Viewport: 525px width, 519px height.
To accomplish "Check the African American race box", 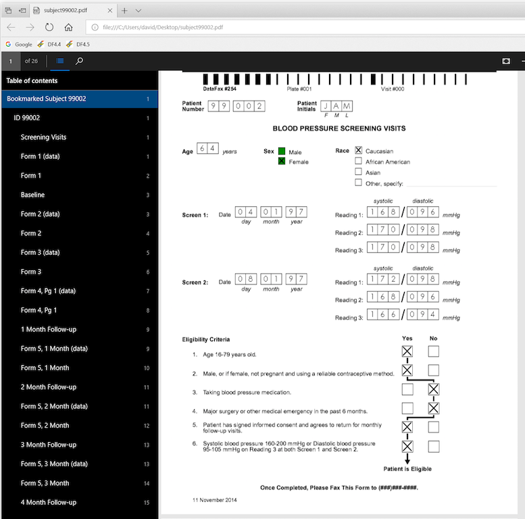I will (358, 162).
